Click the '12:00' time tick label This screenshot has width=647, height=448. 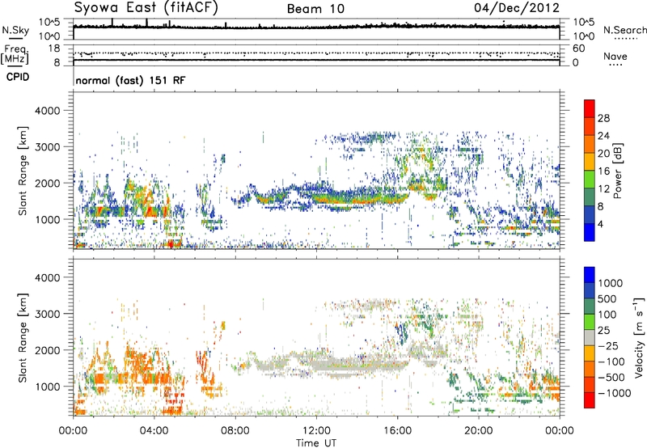[x=316, y=431]
